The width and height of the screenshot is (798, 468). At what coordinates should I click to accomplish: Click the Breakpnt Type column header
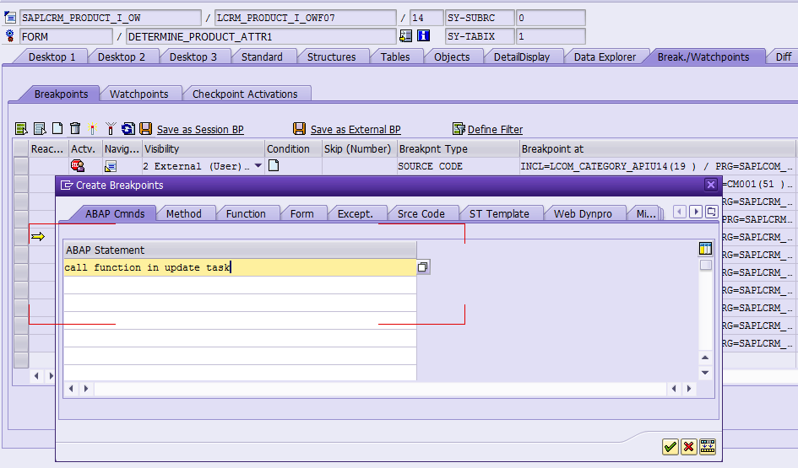(458, 149)
